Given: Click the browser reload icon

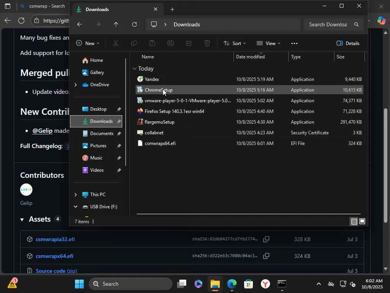Looking at the screenshot, I should (21, 21).
